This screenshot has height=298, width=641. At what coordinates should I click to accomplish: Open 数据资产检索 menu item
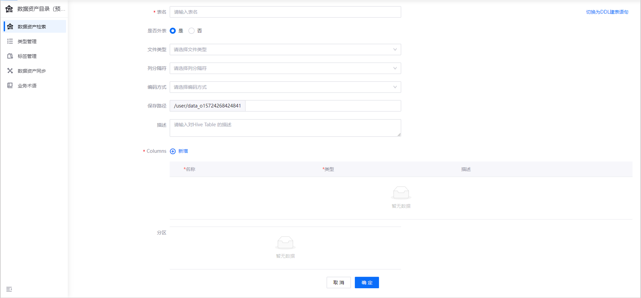pyautogui.click(x=35, y=26)
